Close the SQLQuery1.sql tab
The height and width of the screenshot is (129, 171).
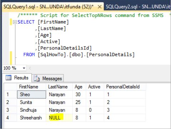click(100, 7)
